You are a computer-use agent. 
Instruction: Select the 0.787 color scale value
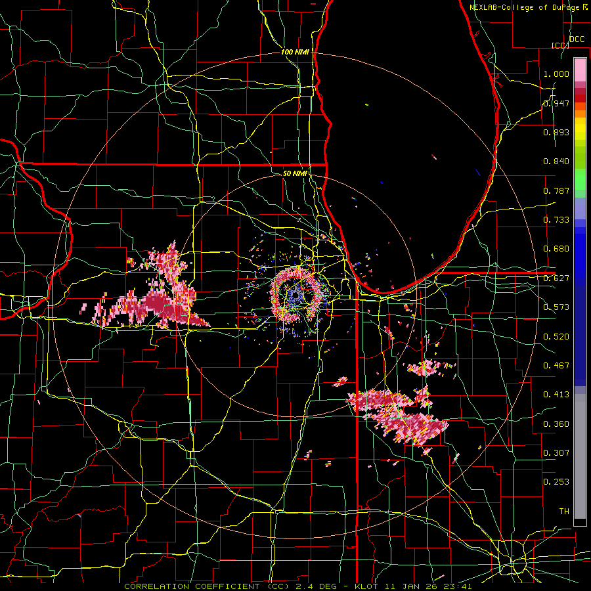(556, 190)
